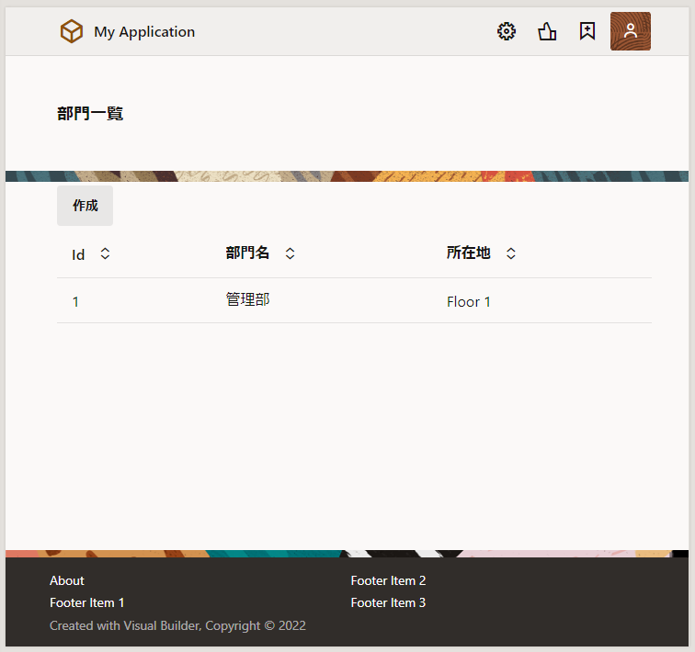
Task: Click the thumbs-up icon in header
Action: [x=547, y=31]
